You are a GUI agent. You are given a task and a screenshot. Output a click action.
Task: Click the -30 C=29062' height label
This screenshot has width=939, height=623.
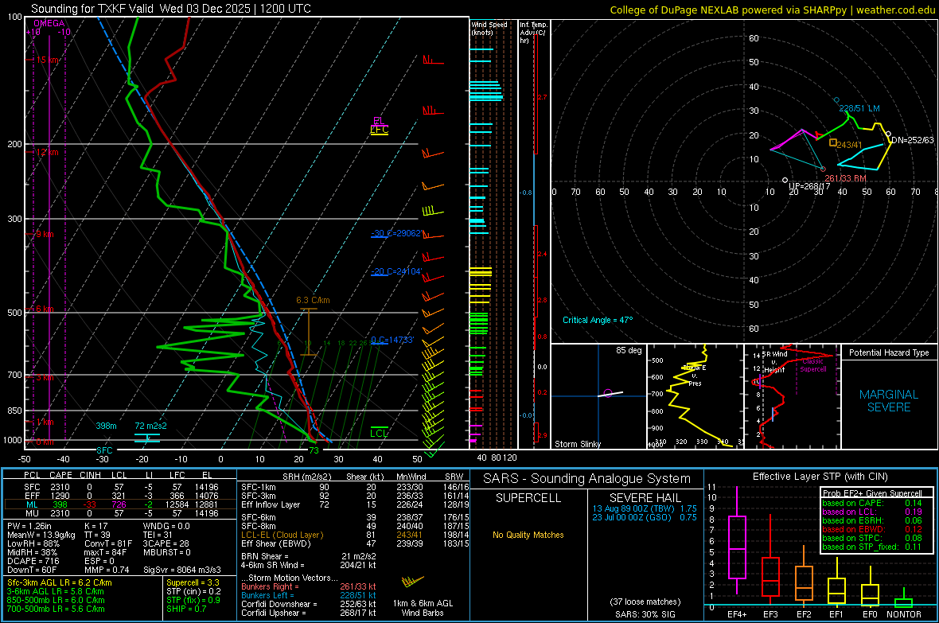pos(396,233)
